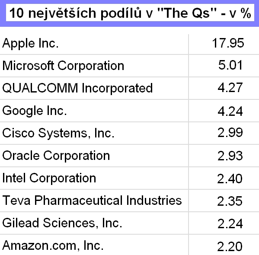Click the 2.40 percentage value

click(230, 178)
